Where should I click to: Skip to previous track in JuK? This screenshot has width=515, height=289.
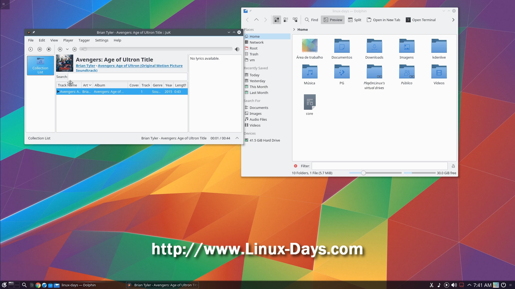coord(60,49)
